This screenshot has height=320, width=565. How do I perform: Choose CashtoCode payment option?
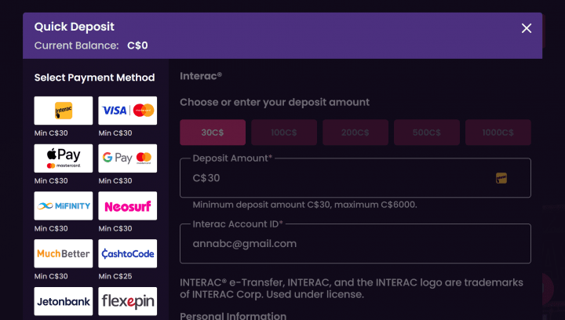point(128,254)
